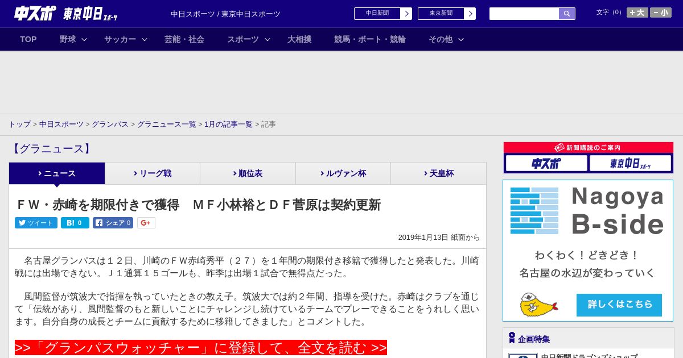The image size is (683, 358).
Task: Click 文字（0） font size reset label
Action: coord(610,13)
